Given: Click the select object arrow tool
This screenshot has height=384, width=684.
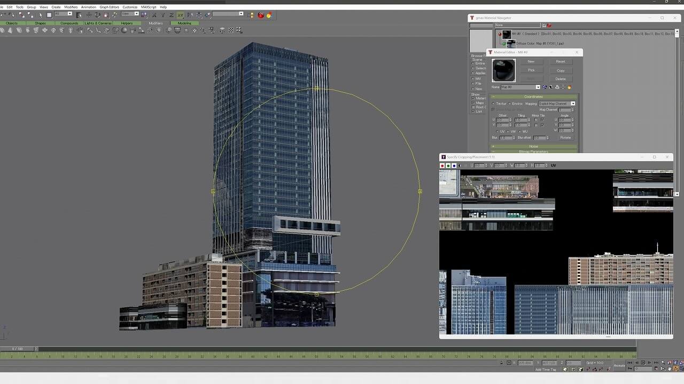Looking at the screenshot, I should point(41,15).
